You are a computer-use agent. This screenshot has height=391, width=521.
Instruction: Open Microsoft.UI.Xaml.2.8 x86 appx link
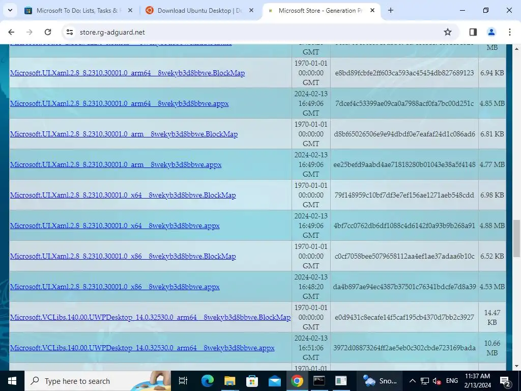click(x=114, y=287)
